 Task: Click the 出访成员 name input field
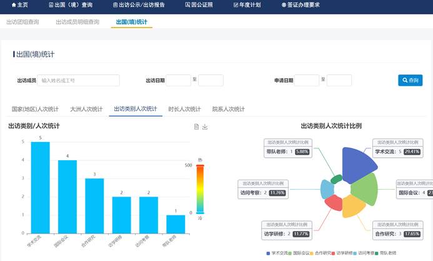[x=79, y=80]
